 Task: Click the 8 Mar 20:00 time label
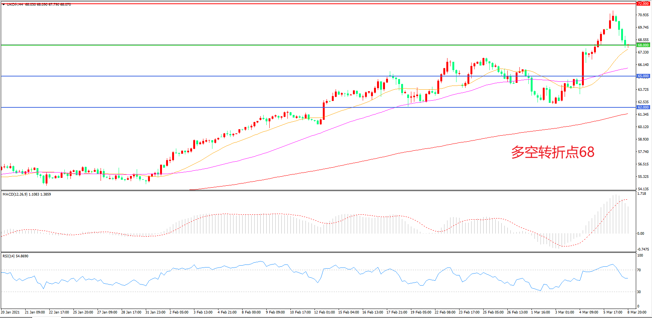tap(637, 312)
